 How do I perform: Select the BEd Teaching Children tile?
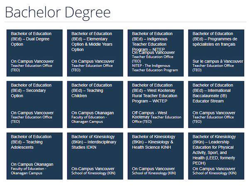[95, 105]
